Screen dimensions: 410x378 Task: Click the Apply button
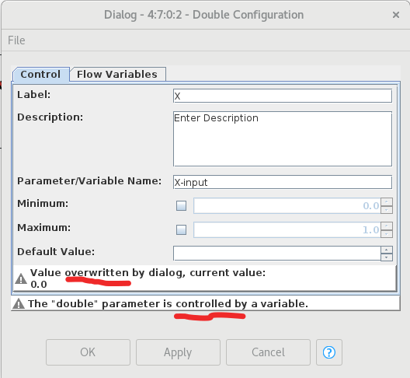pyautogui.click(x=178, y=352)
